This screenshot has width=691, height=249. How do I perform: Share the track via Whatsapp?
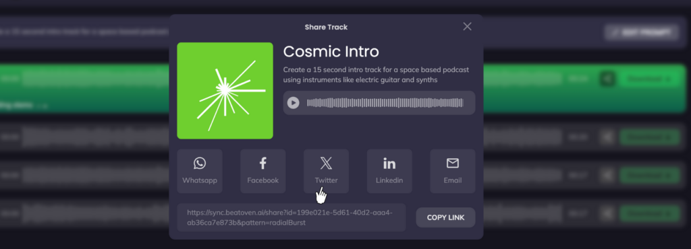[200, 171]
